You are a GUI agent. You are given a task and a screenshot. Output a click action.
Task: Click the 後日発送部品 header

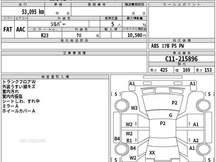[74, 40]
